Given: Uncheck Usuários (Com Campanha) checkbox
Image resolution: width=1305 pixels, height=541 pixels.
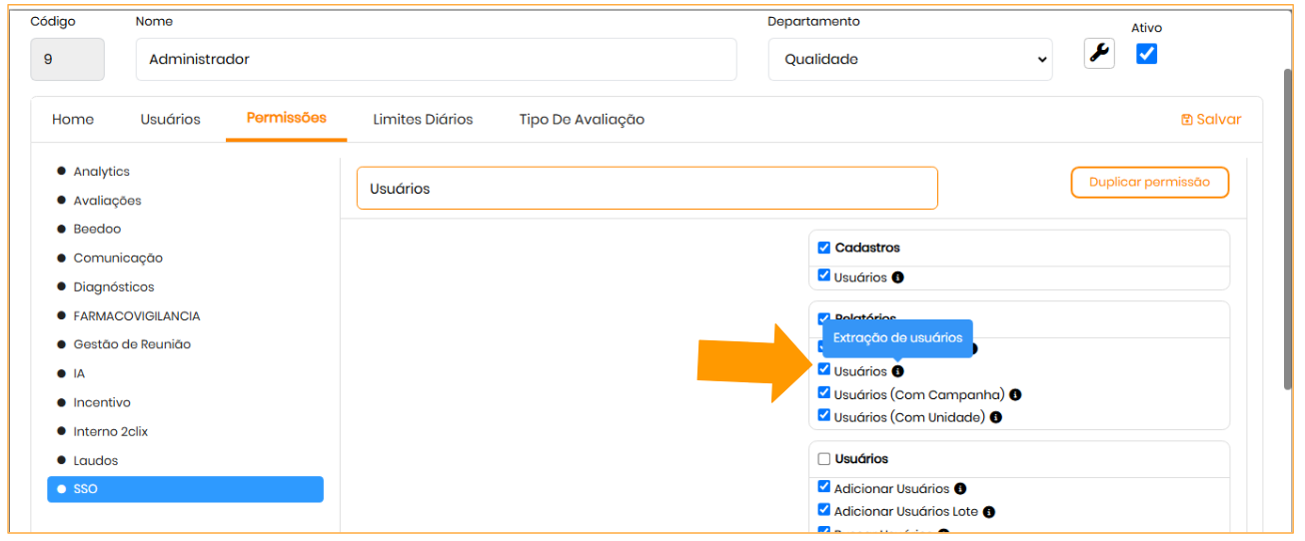Looking at the screenshot, I should pyautogui.click(x=824, y=393).
